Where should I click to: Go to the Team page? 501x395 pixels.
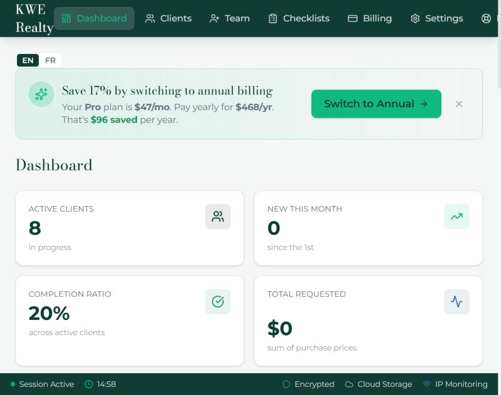tap(230, 19)
